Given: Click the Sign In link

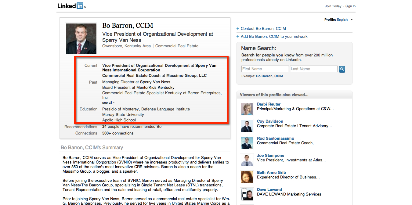Looking at the screenshot, I should tap(350, 6).
